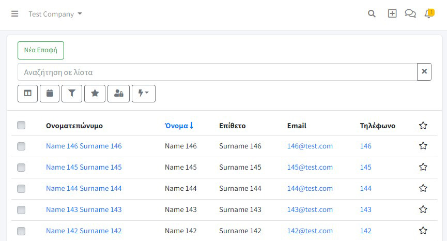Viewport: 447px width, 241px height.
Task: Click the favorites star toolbar button
Action: (95, 94)
